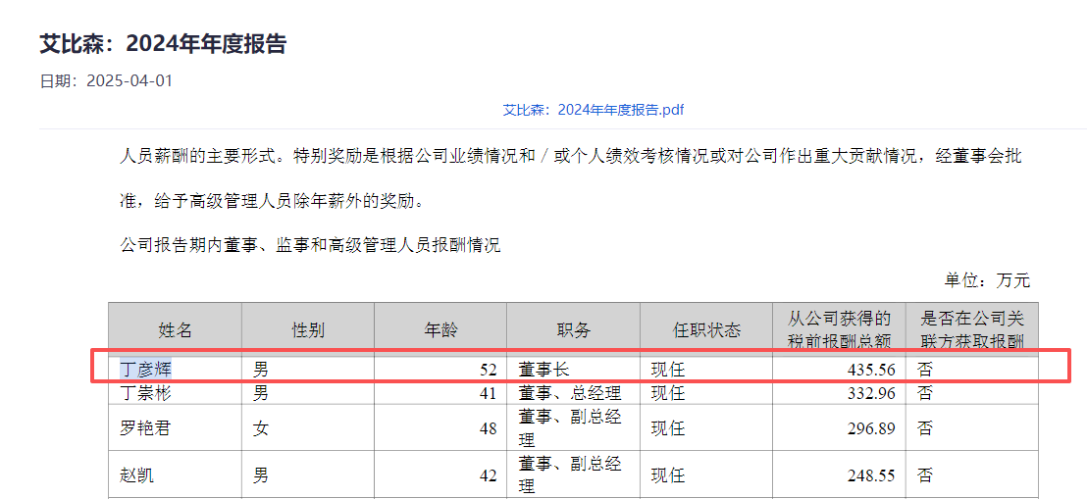Click the page title 艾比森：2024年年度报告
The height and width of the screenshot is (499, 1087).
[x=163, y=44]
